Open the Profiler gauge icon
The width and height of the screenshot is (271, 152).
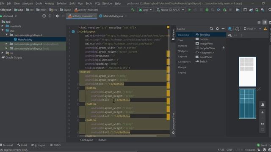coord(218,10)
